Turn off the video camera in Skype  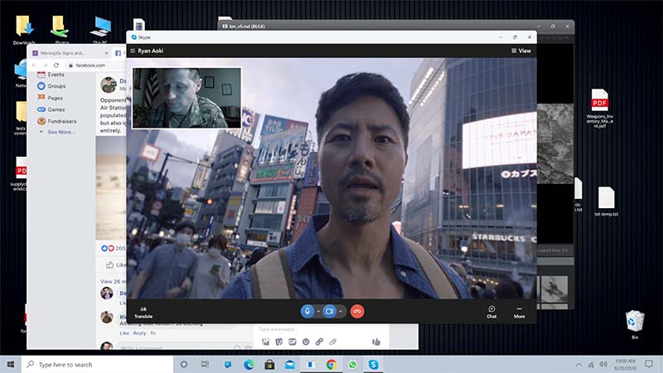(x=329, y=312)
